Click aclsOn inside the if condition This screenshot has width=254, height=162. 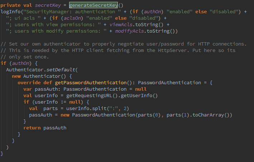(x=72, y=18)
